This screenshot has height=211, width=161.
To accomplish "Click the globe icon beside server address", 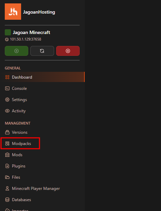I will (7, 39).
